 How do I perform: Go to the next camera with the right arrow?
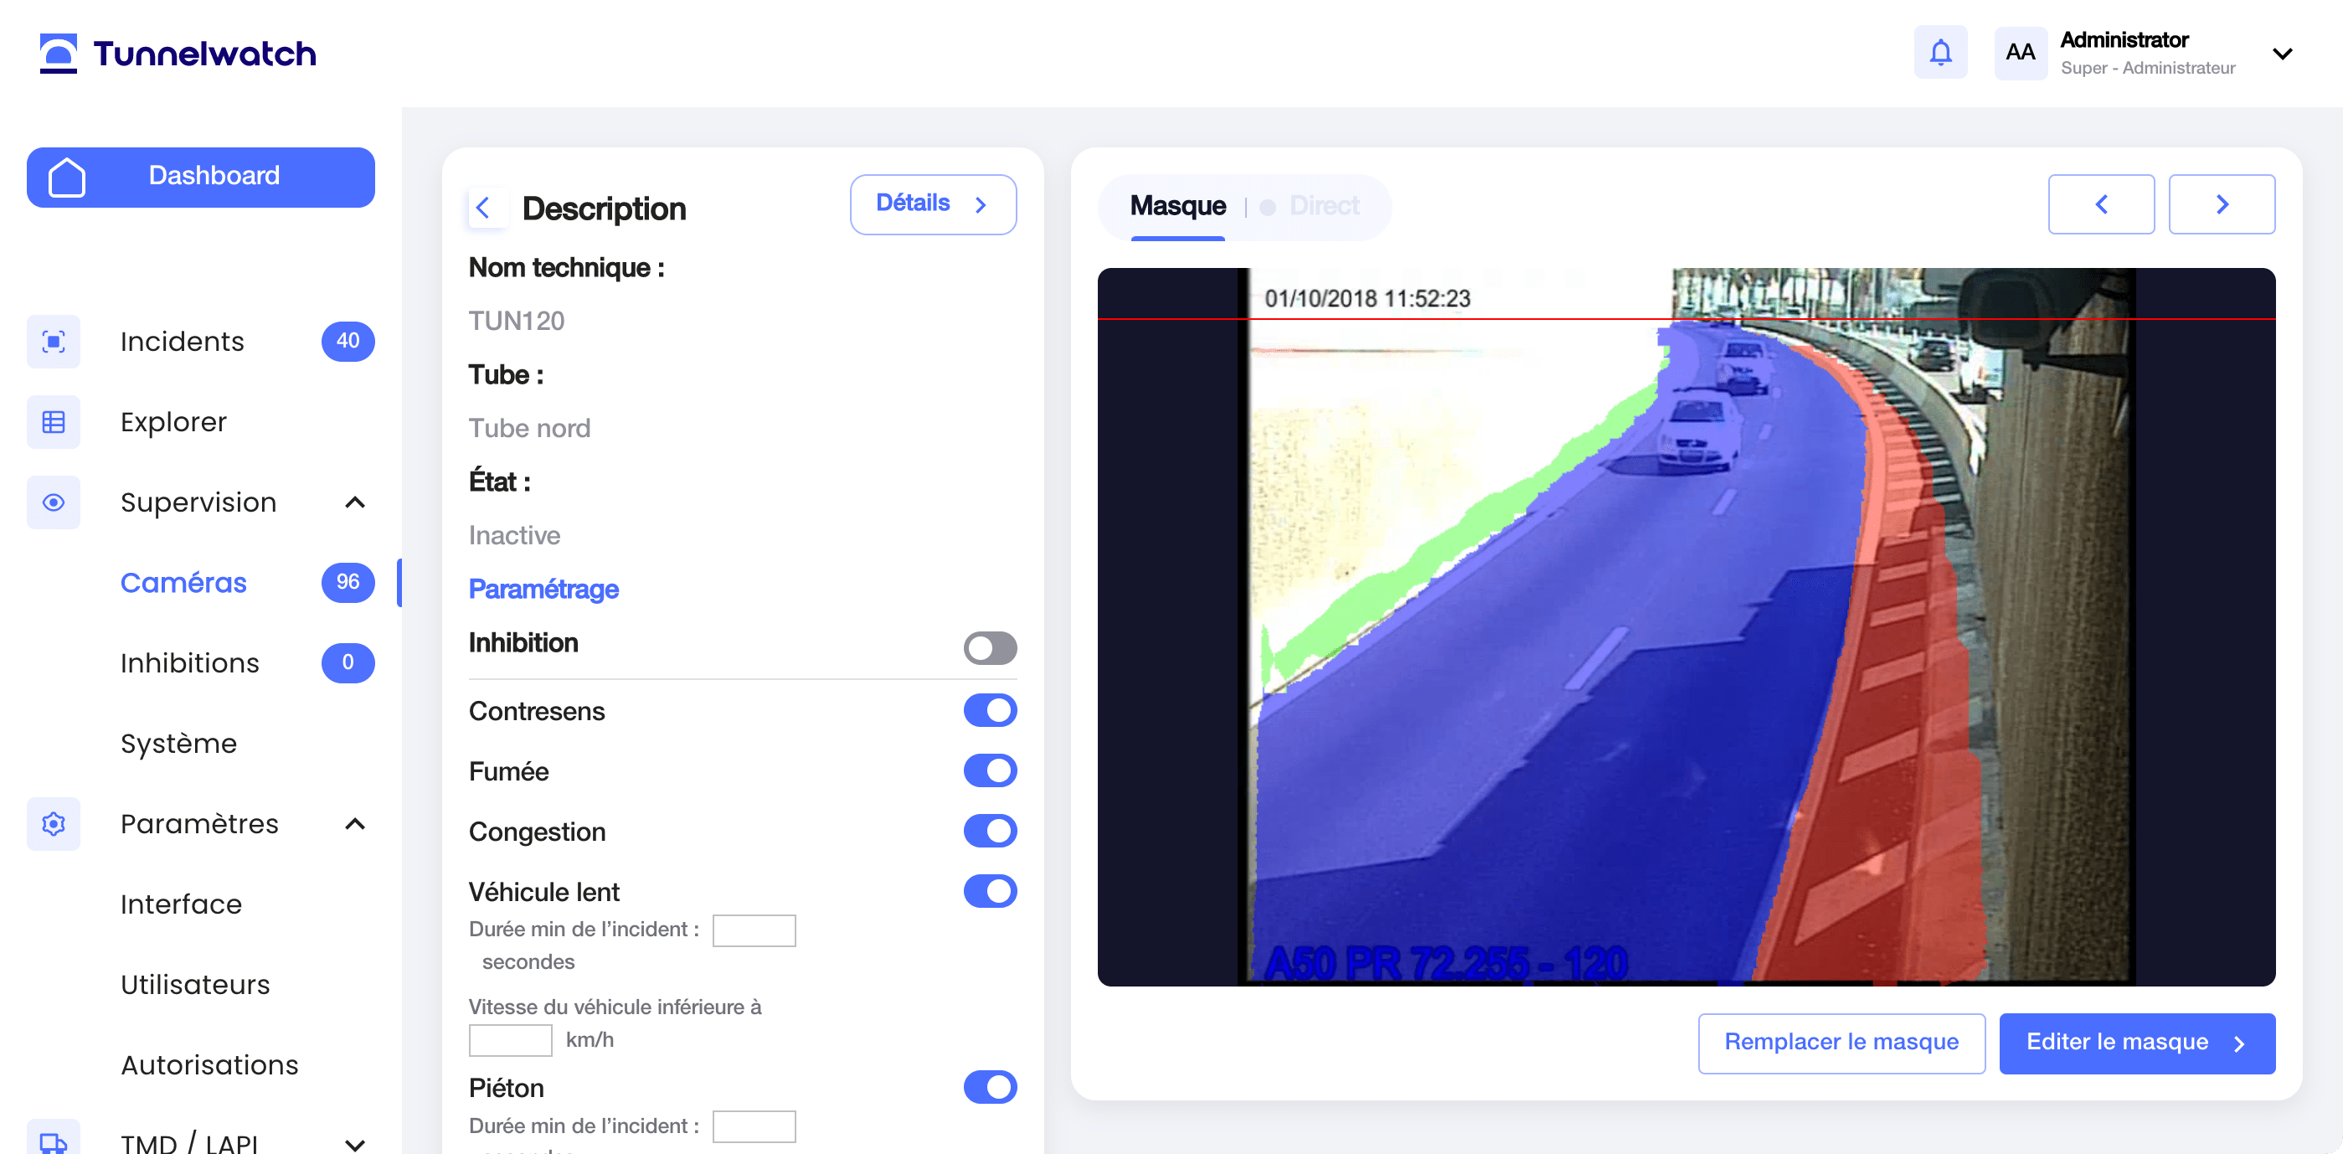(x=2222, y=203)
